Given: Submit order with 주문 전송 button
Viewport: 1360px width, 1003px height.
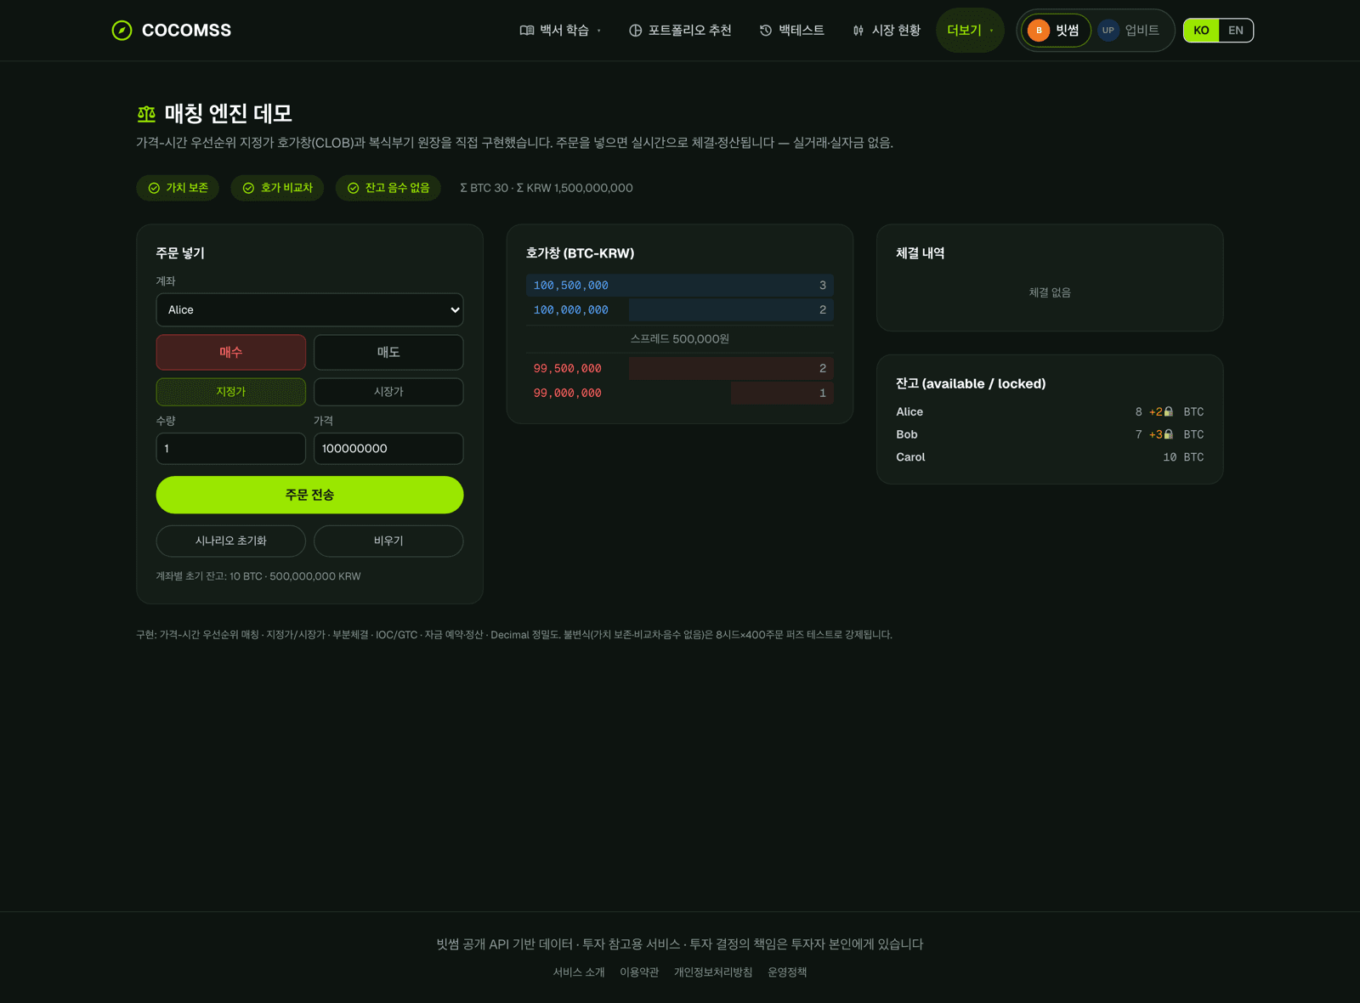Looking at the screenshot, I should click(x=309, y=495).
